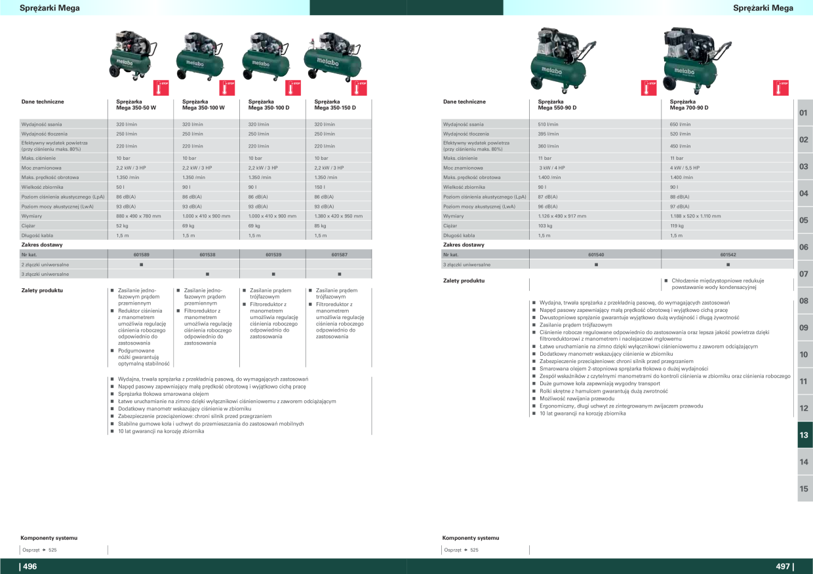Click the dimensions value 1.188 x 520 x 1.110 mm
Screen dimensions: 813x574
click(x=695, y=216)
